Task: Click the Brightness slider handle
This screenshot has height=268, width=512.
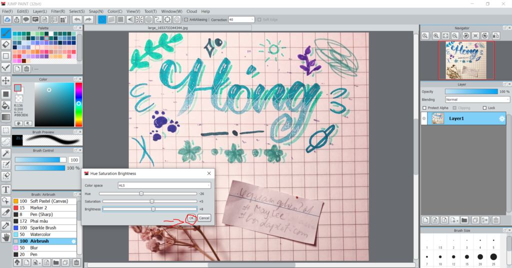Action: (153, 209)
